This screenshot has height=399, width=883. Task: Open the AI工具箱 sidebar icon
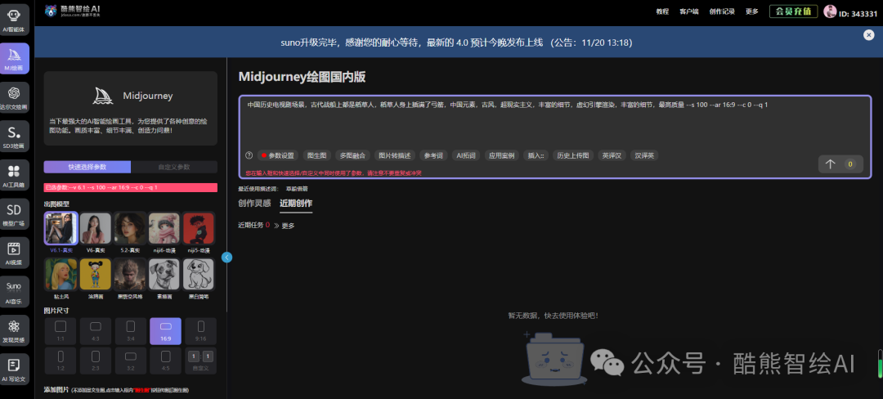(15, 175)
